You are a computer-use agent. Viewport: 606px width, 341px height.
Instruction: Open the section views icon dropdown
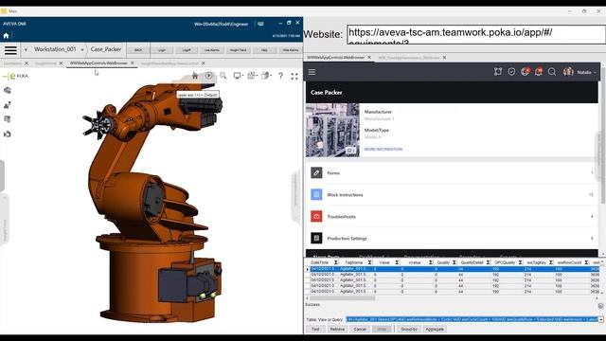(x=253, y=76)
